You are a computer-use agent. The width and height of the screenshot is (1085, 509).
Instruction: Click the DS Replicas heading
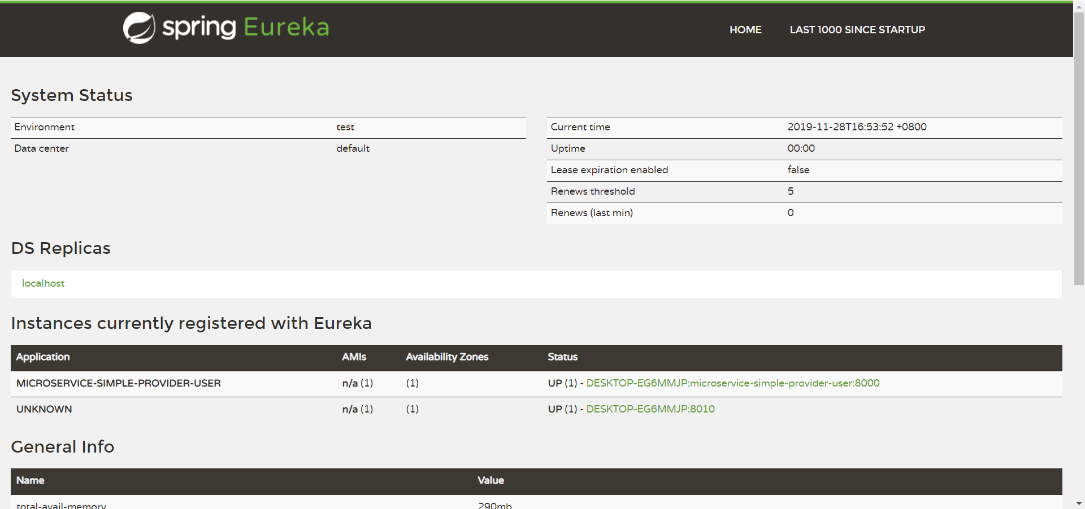click(x=61, y=248)
